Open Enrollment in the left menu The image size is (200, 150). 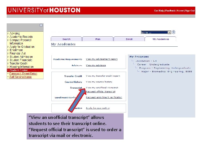[x=16, y=50]
